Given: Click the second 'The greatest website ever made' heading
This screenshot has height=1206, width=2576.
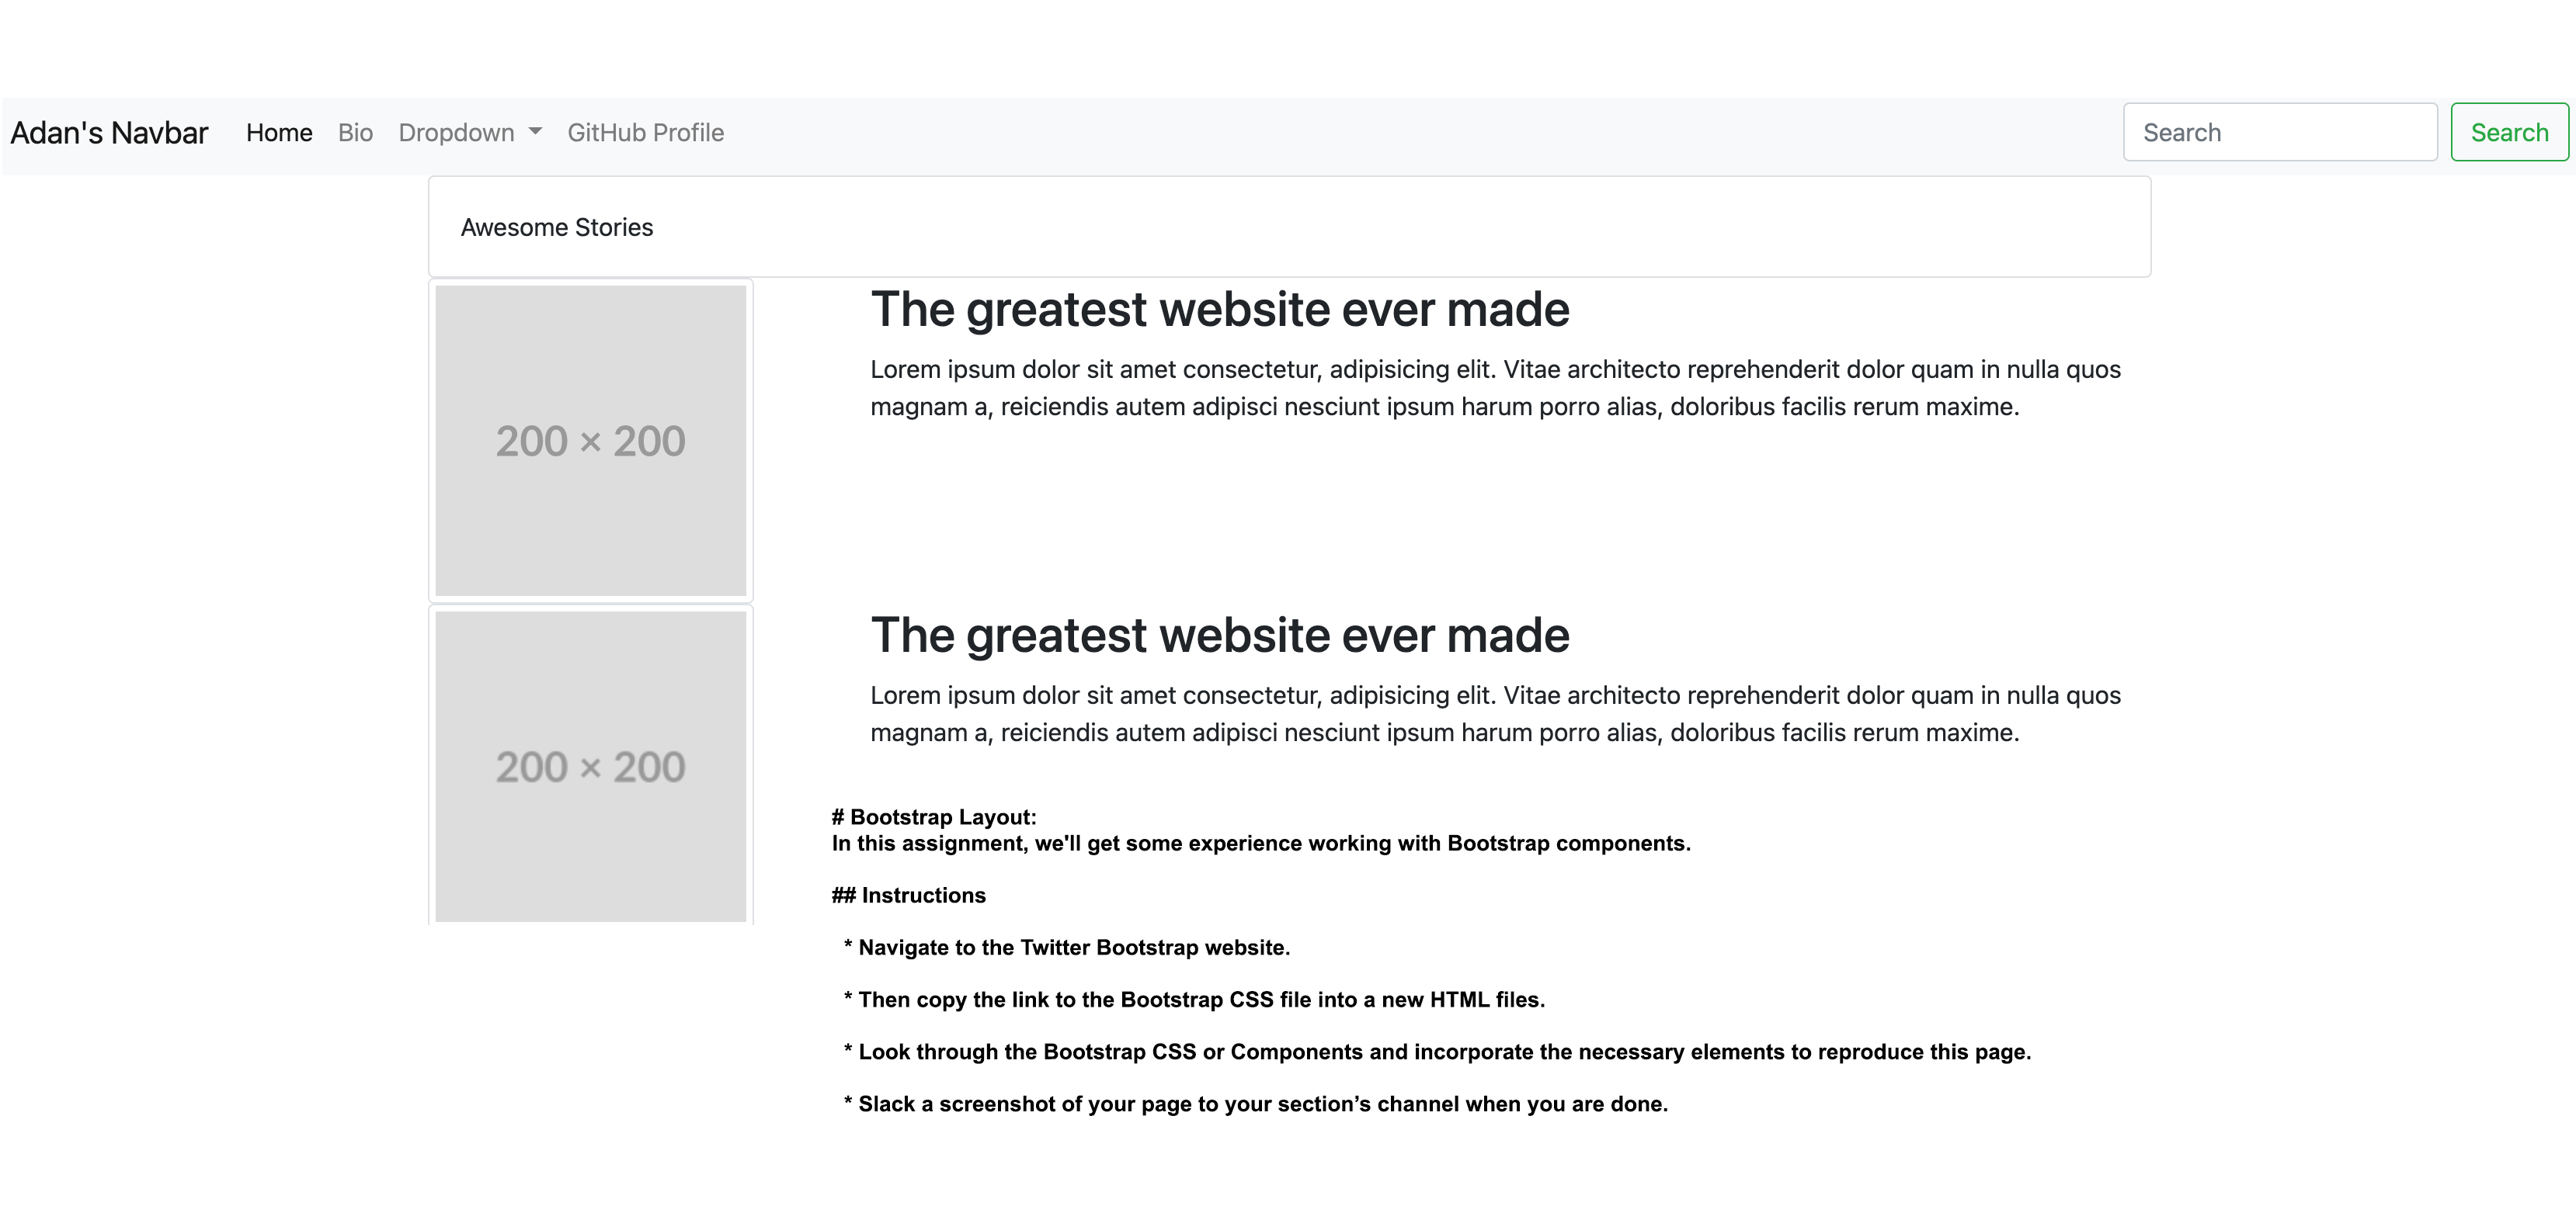Looking at the screenshot, I should pos(1219,636).
